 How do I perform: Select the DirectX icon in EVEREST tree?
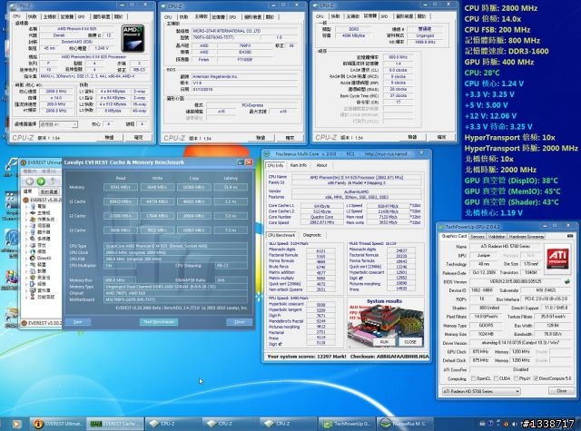coord(33,258)
